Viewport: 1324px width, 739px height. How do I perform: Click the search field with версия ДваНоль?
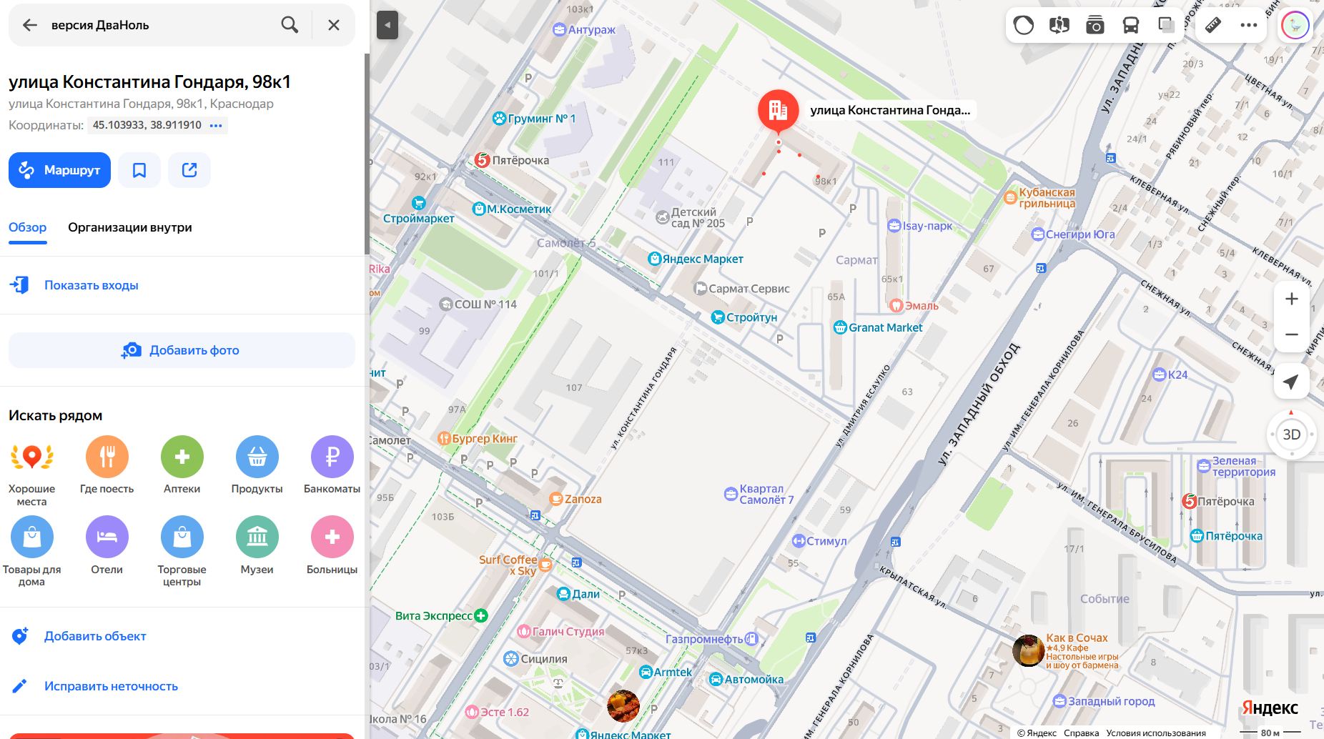coord(157,25)
